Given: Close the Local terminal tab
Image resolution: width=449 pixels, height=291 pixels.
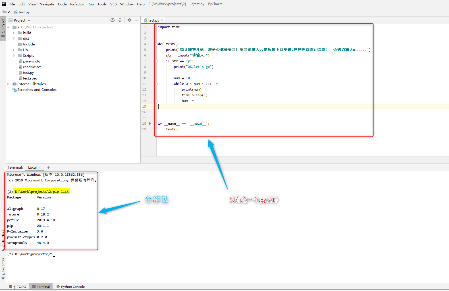Looking at the screenshot, I should point(40,168).
